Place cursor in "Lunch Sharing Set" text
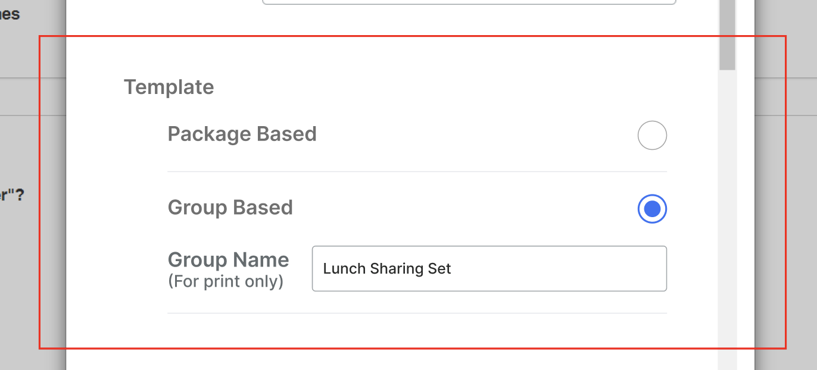The height and width of the screenshot is (370, 817). coord(387,269)
